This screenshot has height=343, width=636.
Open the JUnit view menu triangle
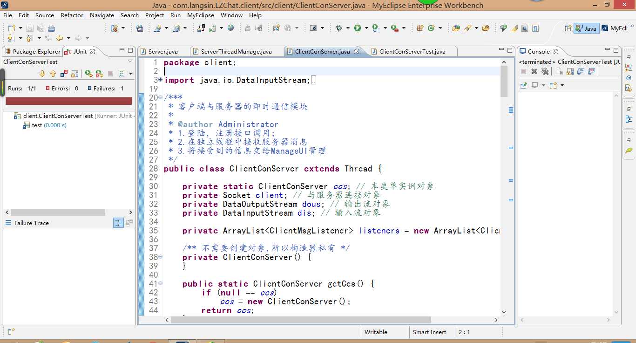coord(130,61)
